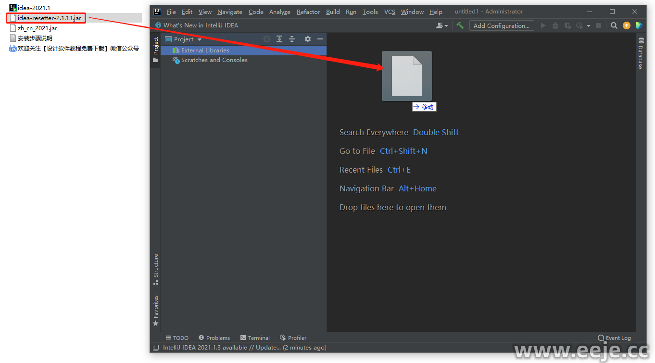This screenshot has height=363, width=655.
Task: Select the External Libraries tree node
Action: coord(205,50)
